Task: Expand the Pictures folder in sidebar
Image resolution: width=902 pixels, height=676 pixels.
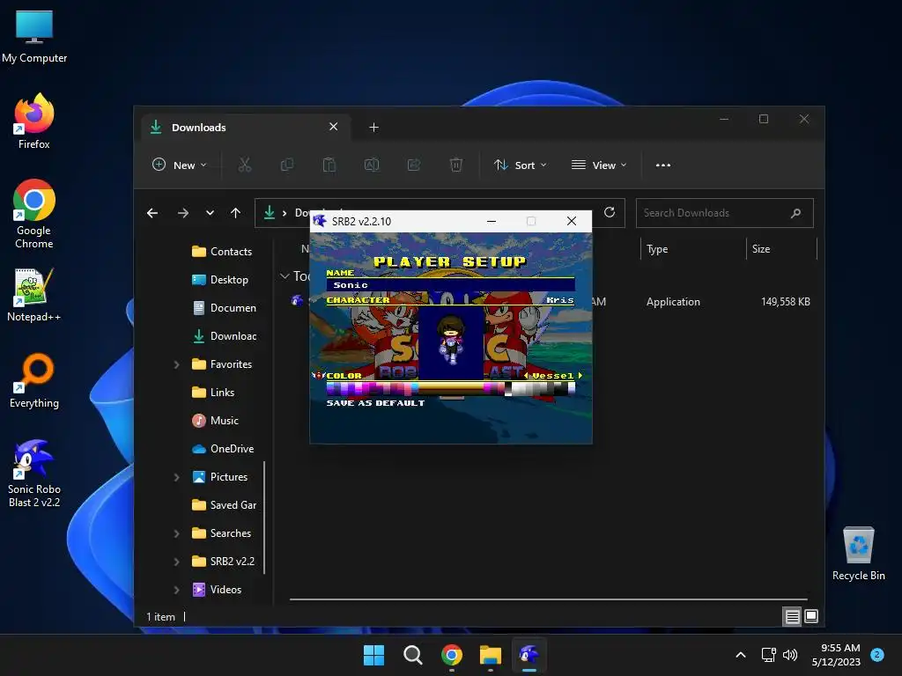Action: pyautogui.click(x=176, y=477)
